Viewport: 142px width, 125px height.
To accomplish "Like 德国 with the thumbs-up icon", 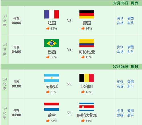I will [x=83, y=28].
